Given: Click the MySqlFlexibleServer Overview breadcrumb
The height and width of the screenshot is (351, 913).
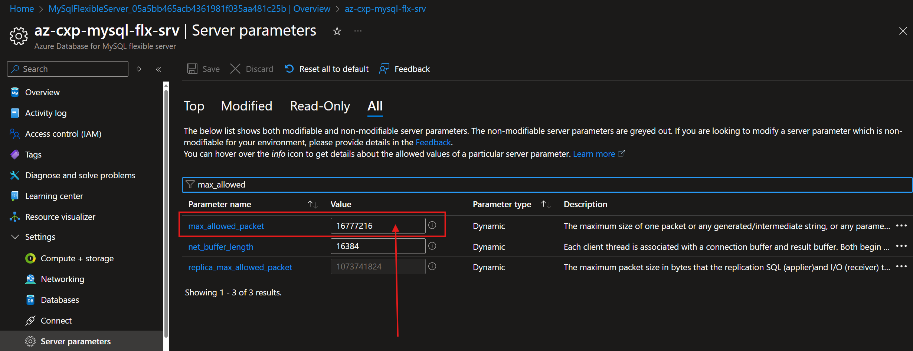Looking at the screenshot, I should 189,9.
